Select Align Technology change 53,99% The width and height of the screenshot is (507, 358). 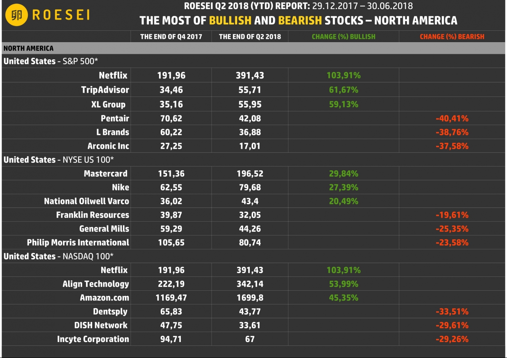(344, 284)
